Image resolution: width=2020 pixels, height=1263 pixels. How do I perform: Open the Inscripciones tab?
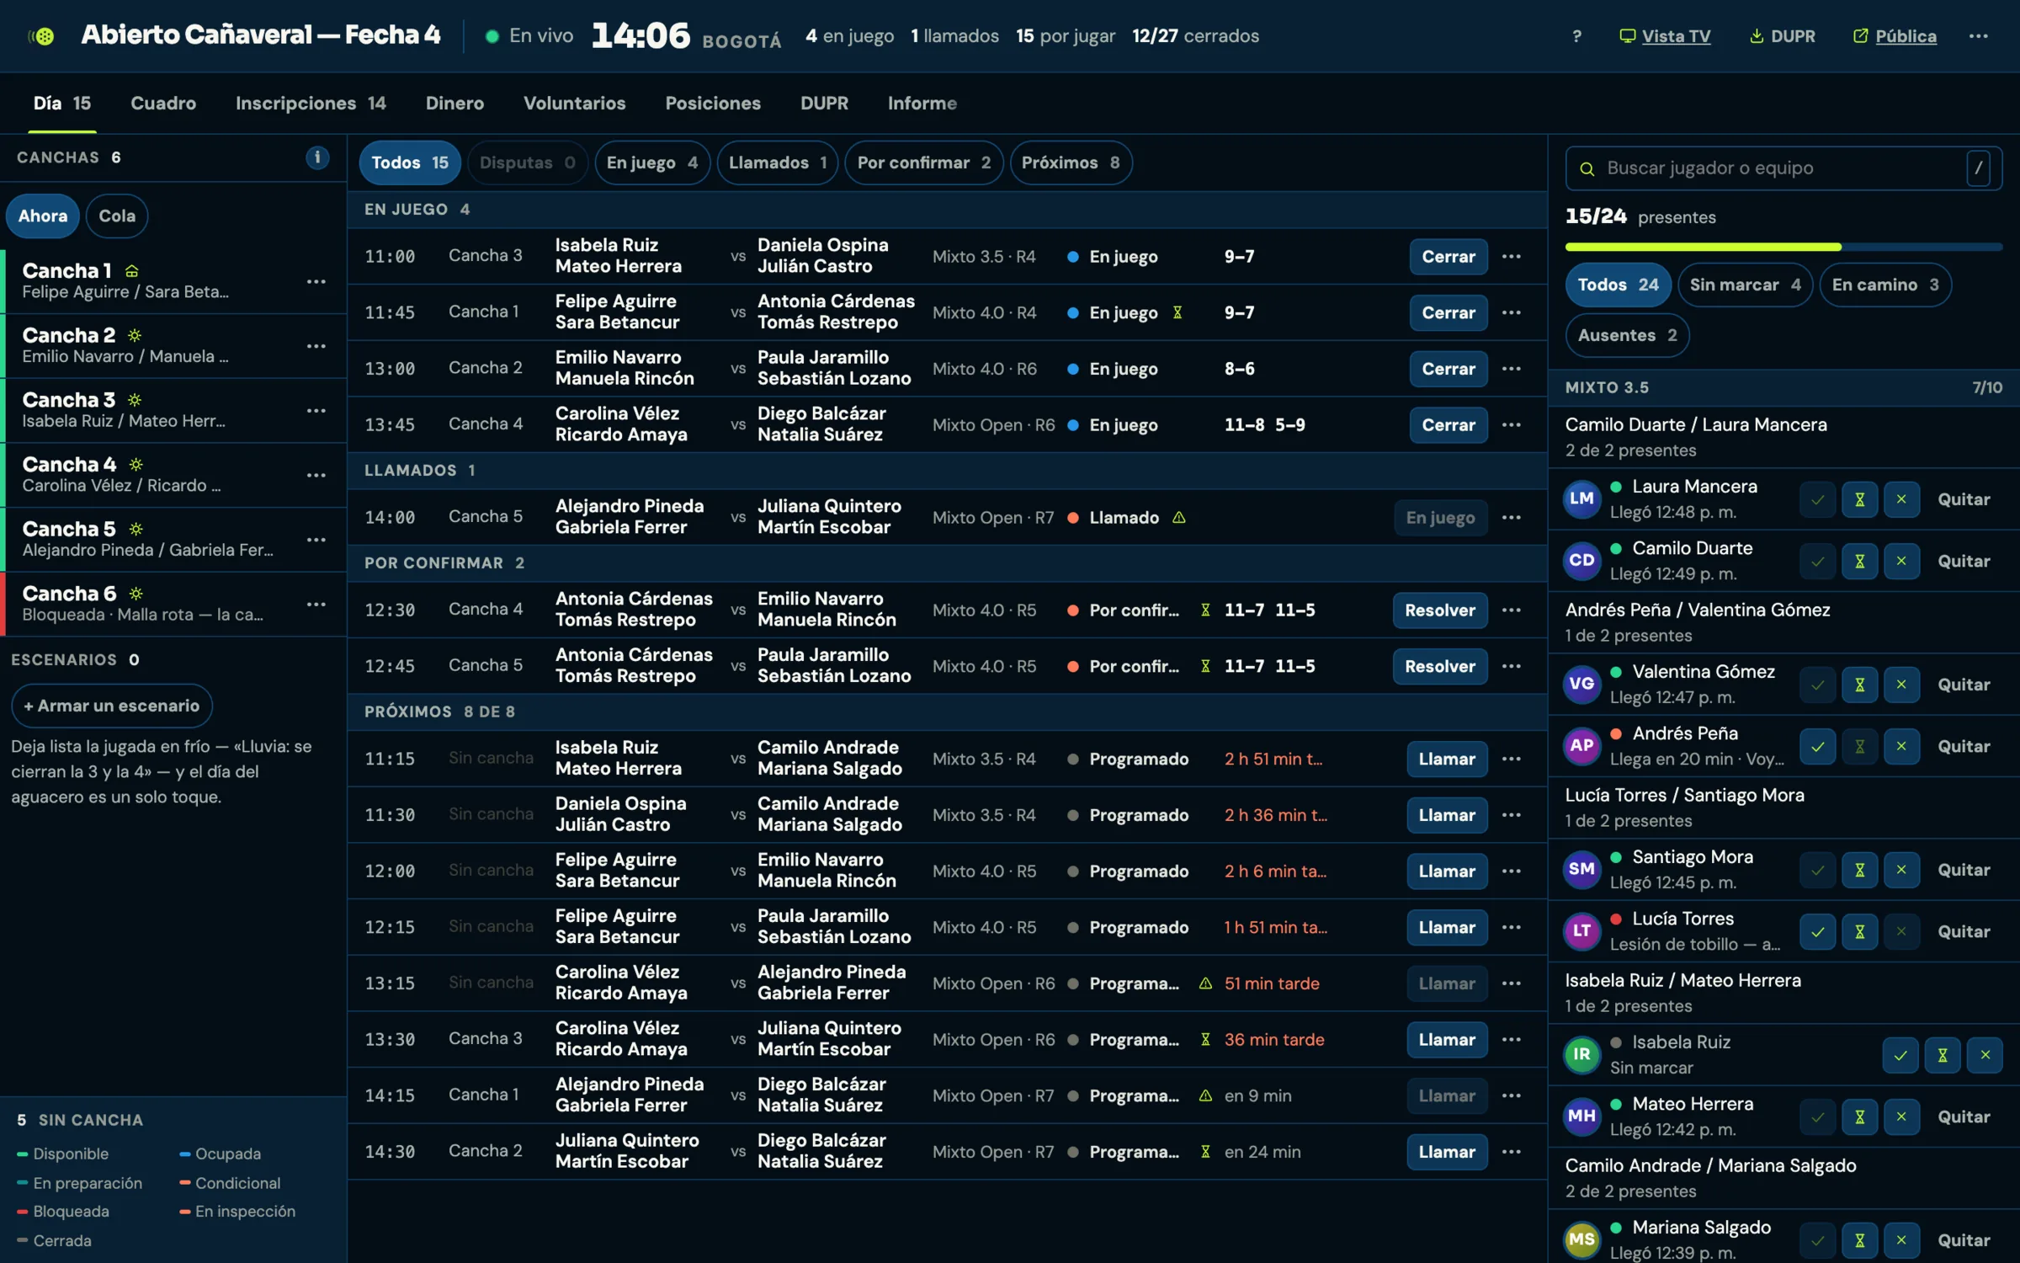(311, 103)
